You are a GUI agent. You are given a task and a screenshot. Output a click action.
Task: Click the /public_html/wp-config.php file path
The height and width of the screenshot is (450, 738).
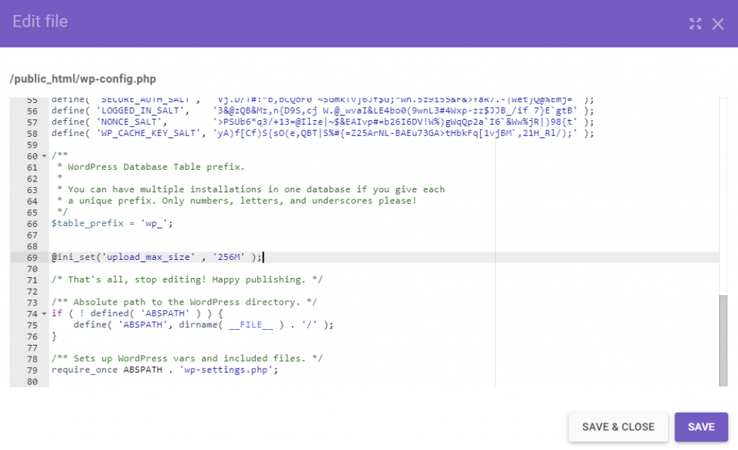[83, 78]
